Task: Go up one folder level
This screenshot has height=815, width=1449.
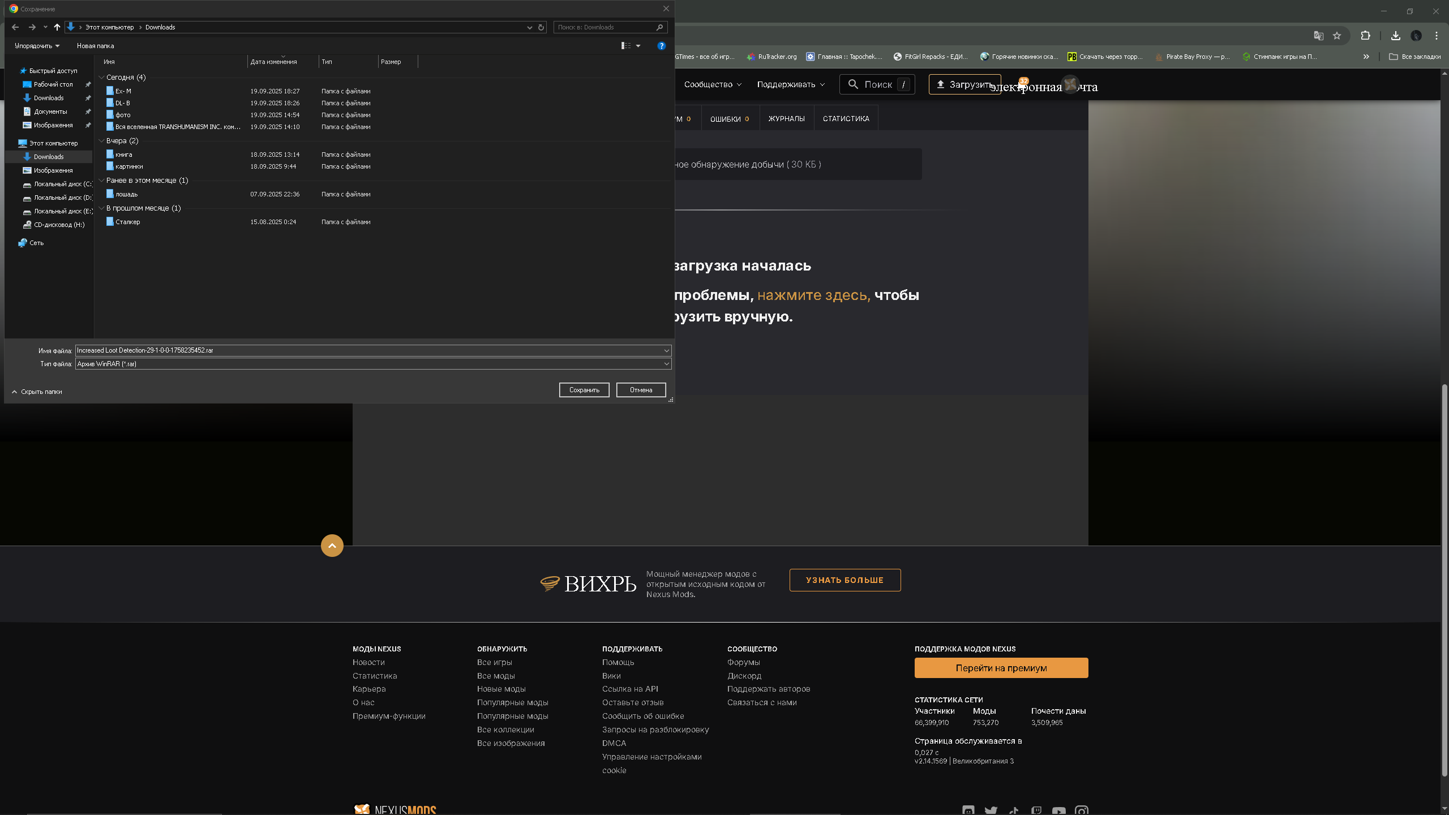Action: (x=57, y=27)
